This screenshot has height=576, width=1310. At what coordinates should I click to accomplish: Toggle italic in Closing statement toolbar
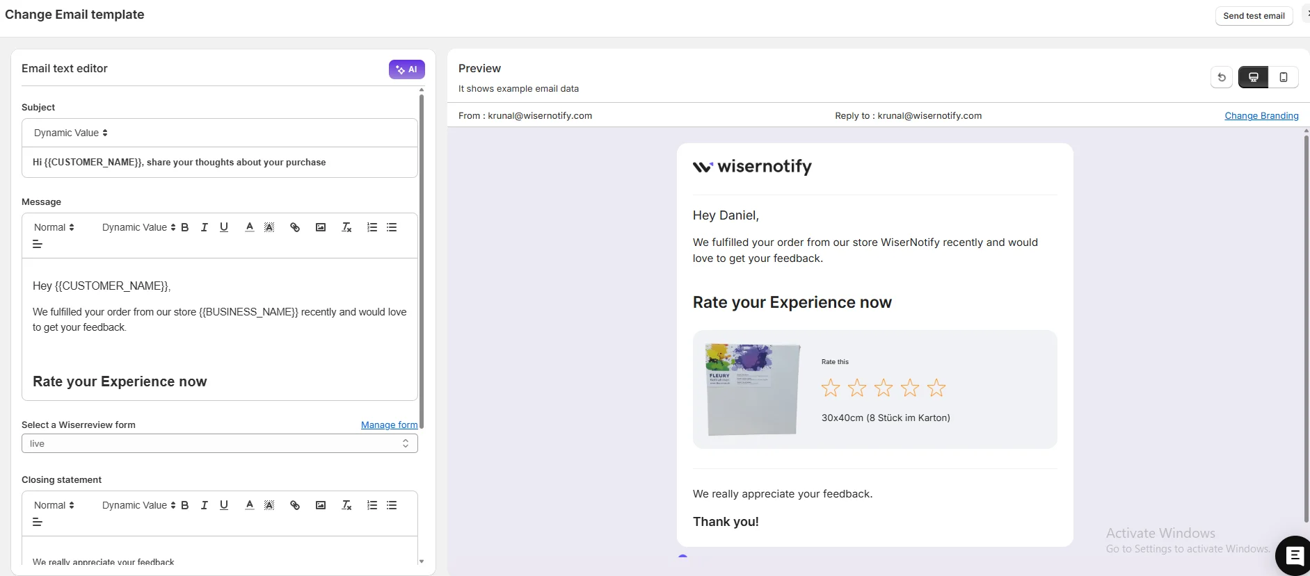pyautogui.click(x=205, y=505)
